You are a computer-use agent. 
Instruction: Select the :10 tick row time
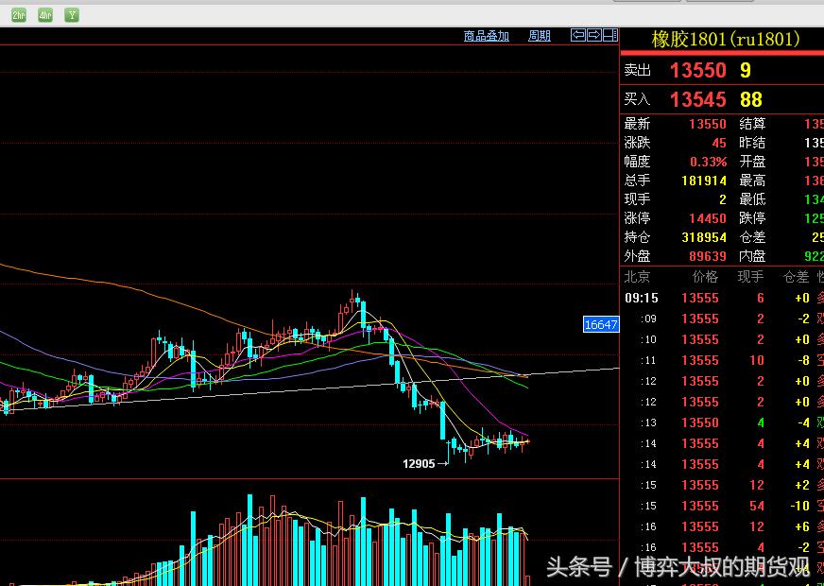click(x=648, y=339)
